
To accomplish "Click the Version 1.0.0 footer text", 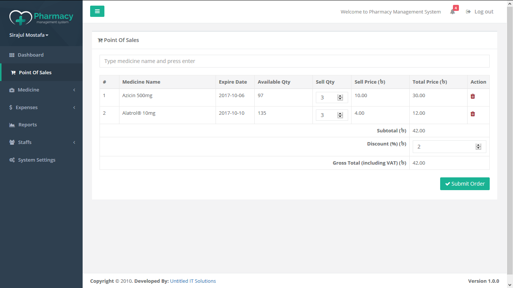I will (484, 281).
